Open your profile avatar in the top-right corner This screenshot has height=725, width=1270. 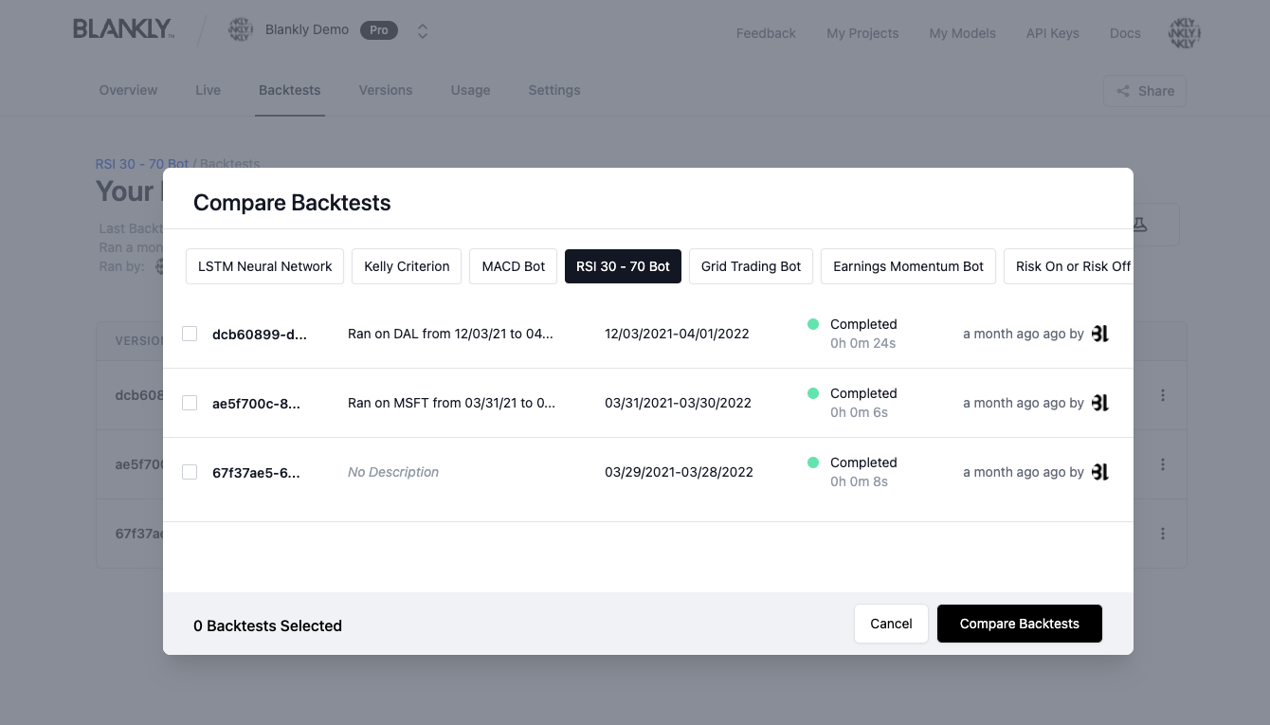coord(1184,32)
